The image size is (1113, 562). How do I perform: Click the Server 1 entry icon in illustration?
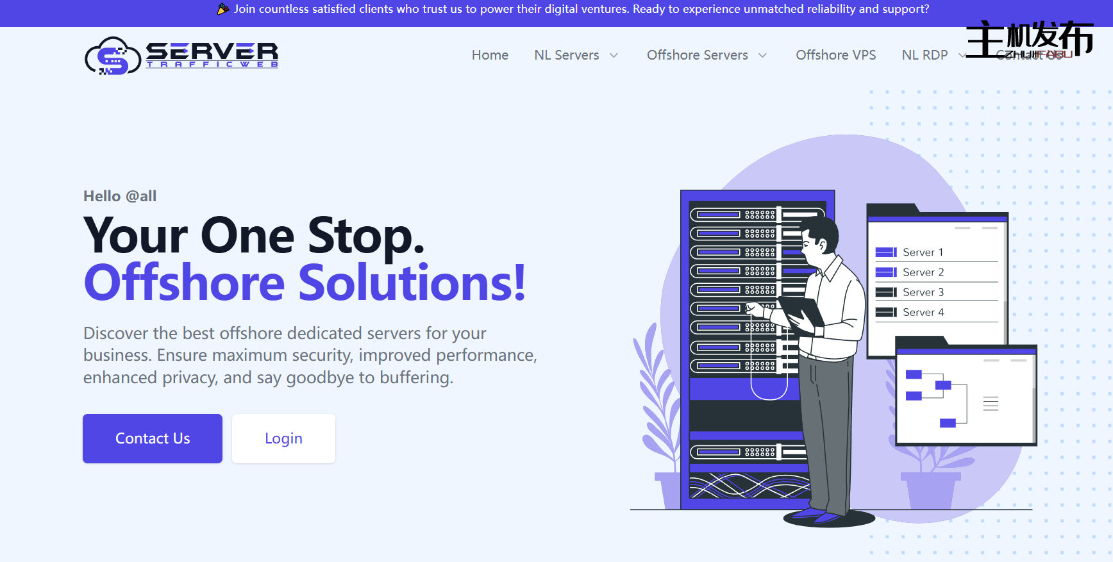click(x=886, y=252)
